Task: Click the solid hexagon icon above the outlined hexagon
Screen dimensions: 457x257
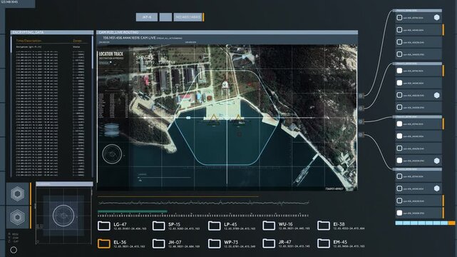Action: (18, 193)
